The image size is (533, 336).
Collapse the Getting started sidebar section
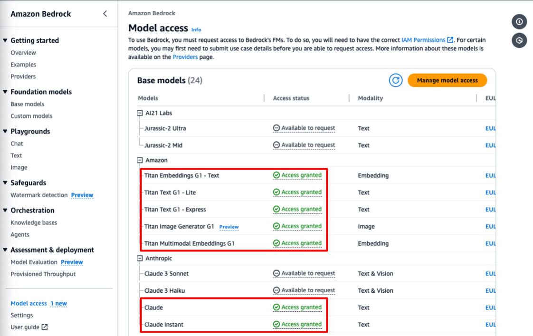[6, 40]
